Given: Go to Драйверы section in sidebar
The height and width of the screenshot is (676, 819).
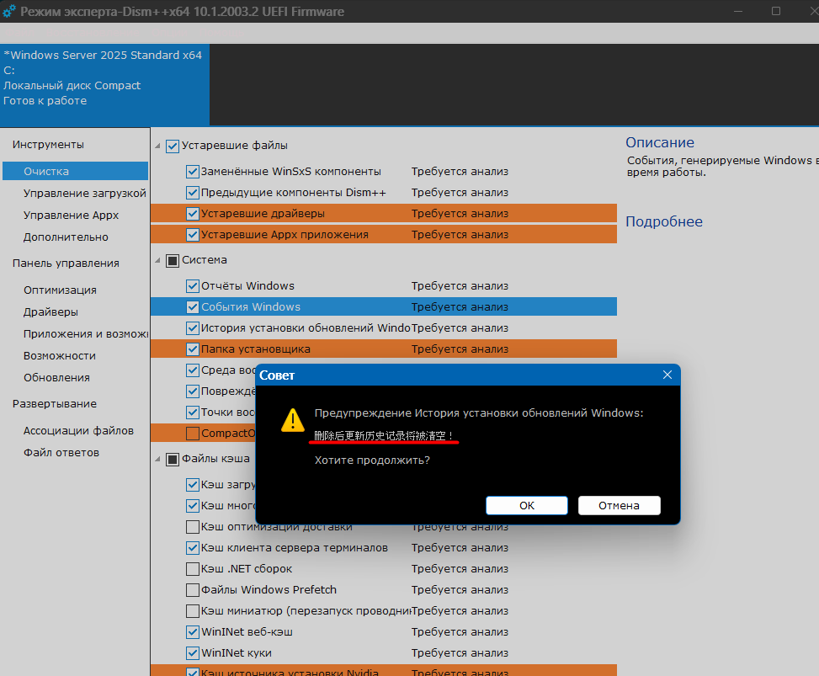Looking at the screenshot, I should pos(51,311).
